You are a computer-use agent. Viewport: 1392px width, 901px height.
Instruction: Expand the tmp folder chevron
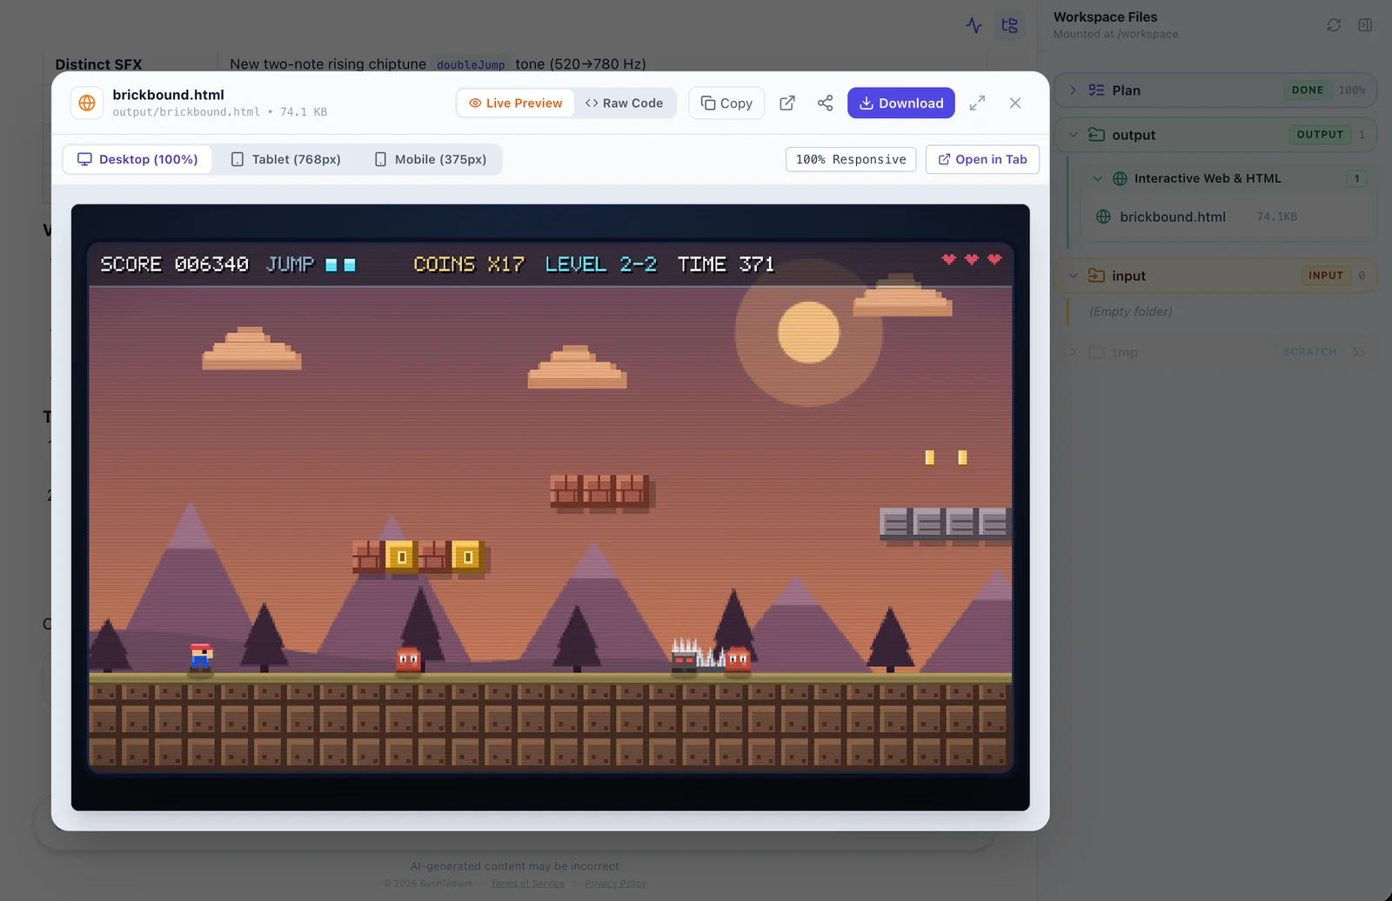[x=1073, y=352]
